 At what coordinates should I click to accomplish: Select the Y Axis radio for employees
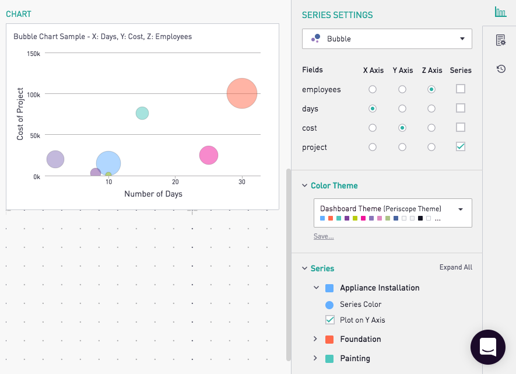click(402, 89)
